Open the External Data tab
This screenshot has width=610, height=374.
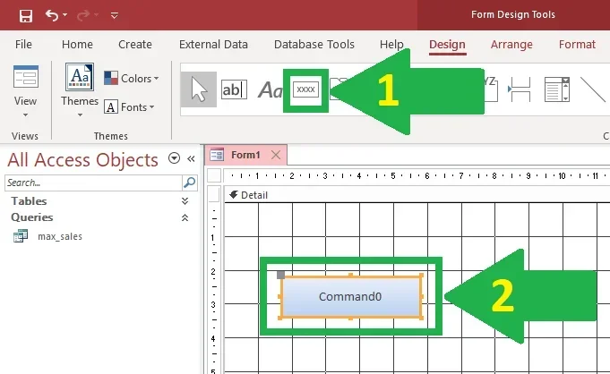[213, 45]
